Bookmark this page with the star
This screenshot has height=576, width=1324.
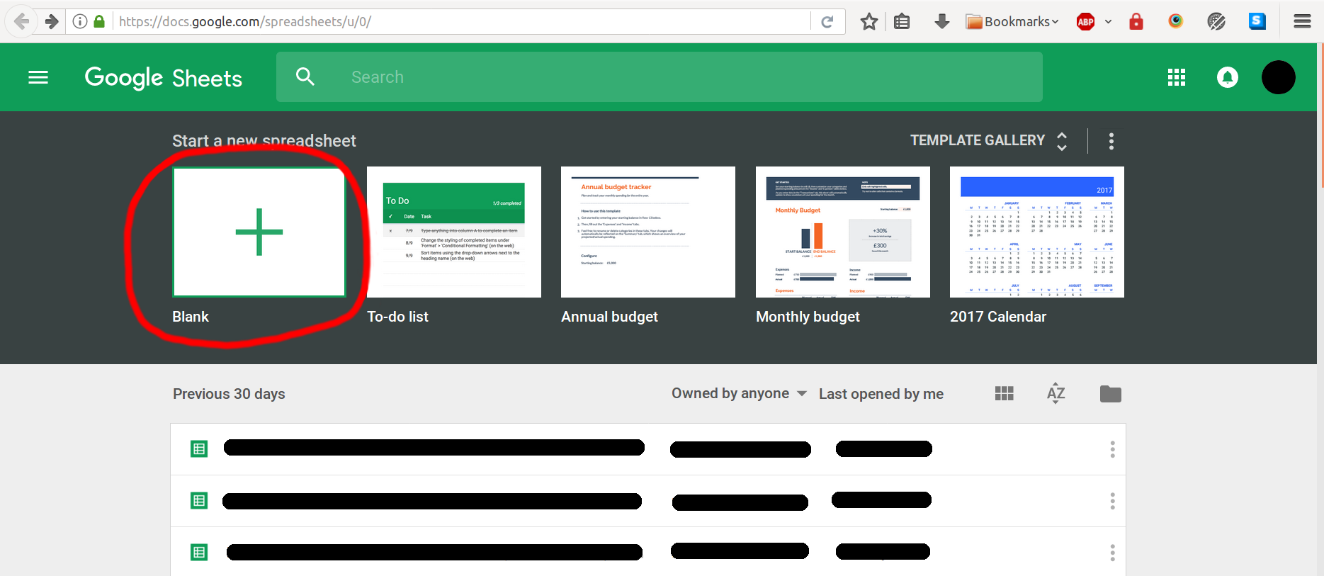click(x=869, y=21)
